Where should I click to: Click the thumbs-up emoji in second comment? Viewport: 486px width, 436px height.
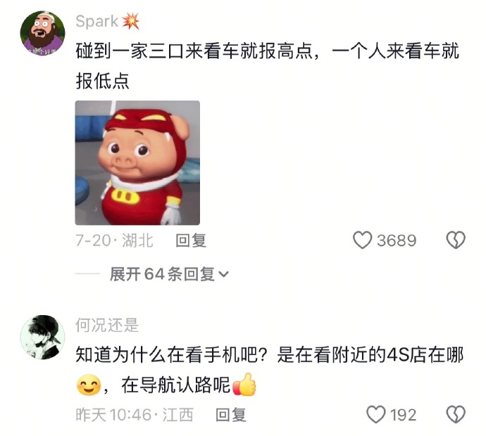pyautogui.click(x=244, y=385)
